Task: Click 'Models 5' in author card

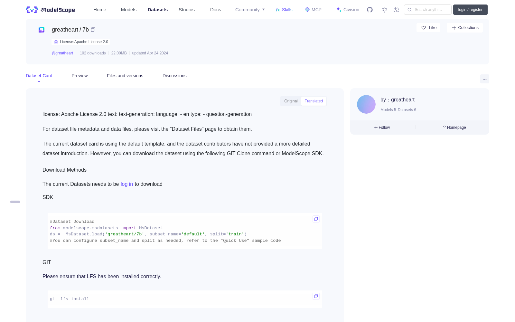Action: click(388, 110)
